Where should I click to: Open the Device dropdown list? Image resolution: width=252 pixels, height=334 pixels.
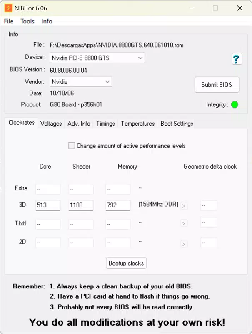pyautogui.click(x=97, y=58)
